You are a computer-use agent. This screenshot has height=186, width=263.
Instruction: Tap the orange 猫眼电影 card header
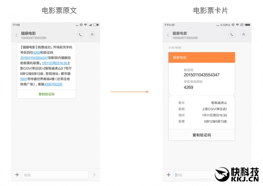pos(202,58)
